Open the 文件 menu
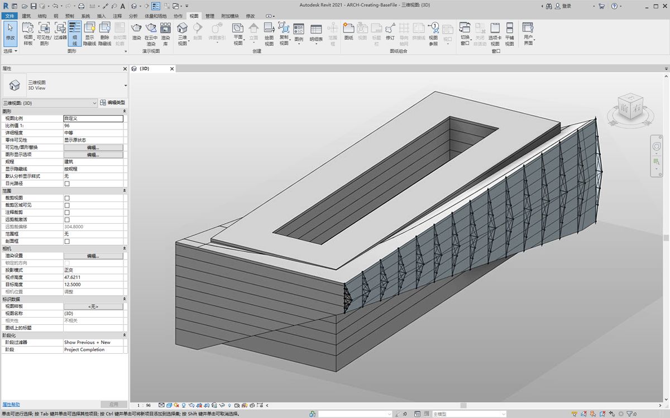This screenshot has height=418, width=670. point(10,16)
